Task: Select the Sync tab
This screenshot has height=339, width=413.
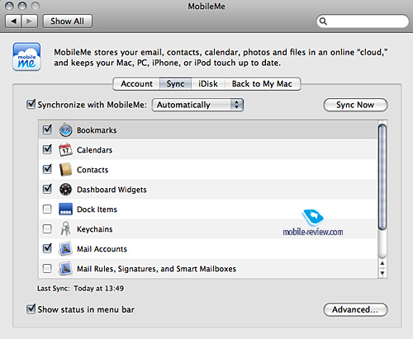Action: (175, 83)
